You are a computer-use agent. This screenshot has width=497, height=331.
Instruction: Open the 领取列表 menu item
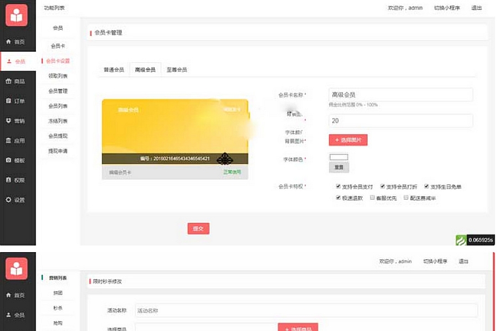pos(58,76)
